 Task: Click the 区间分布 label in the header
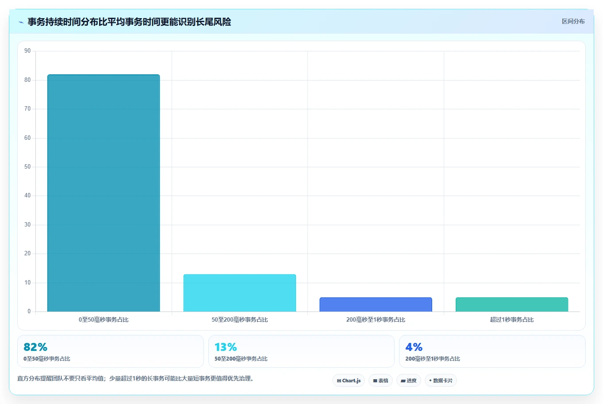point(573,21)
